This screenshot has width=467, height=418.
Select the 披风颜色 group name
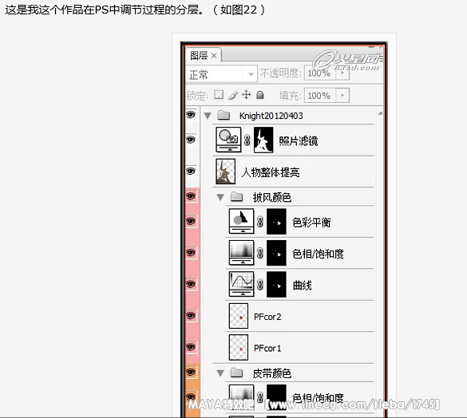point(272,197)
